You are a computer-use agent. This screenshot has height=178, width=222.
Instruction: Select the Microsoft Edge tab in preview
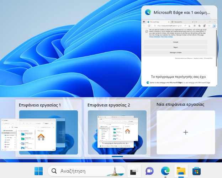tap(158, 22)
